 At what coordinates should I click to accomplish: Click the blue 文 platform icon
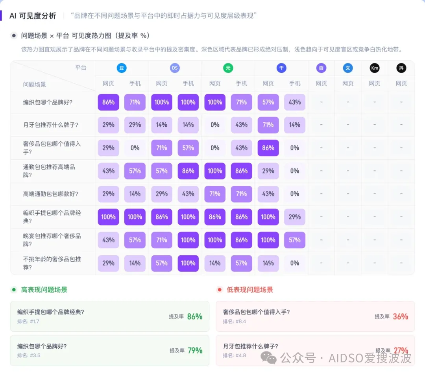point(348,68)
